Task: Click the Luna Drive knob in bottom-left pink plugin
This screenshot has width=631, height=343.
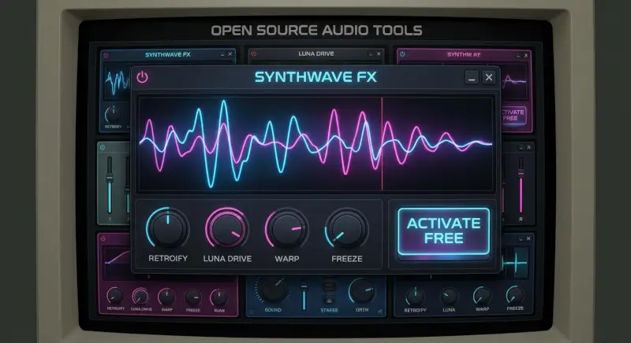Action: (x=140, y=297)
